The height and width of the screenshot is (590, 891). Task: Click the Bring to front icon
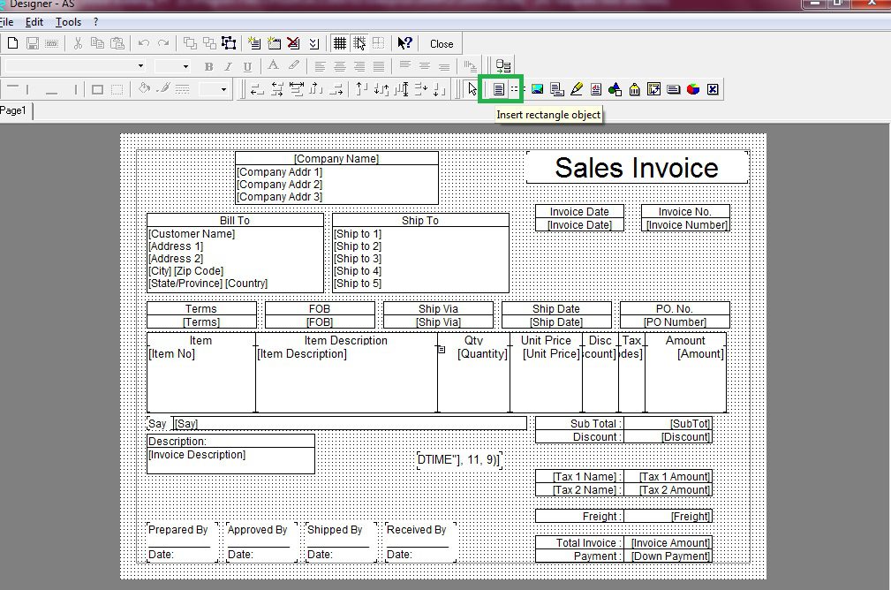click(x=190, y=43)
